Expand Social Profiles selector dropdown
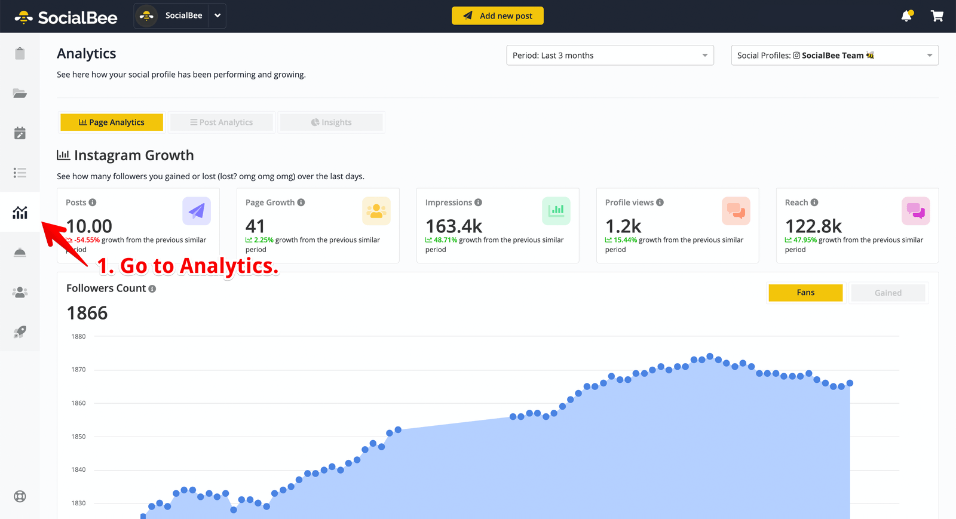 (835, 55)
